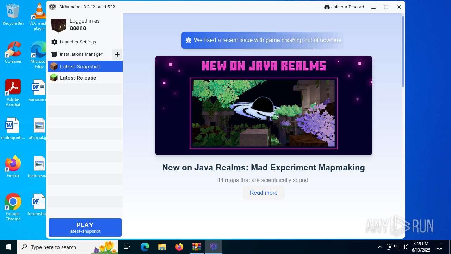The image size is (451, 254).
Task: Click the SKlauncher taskbar icon
Action: point(214,247)
